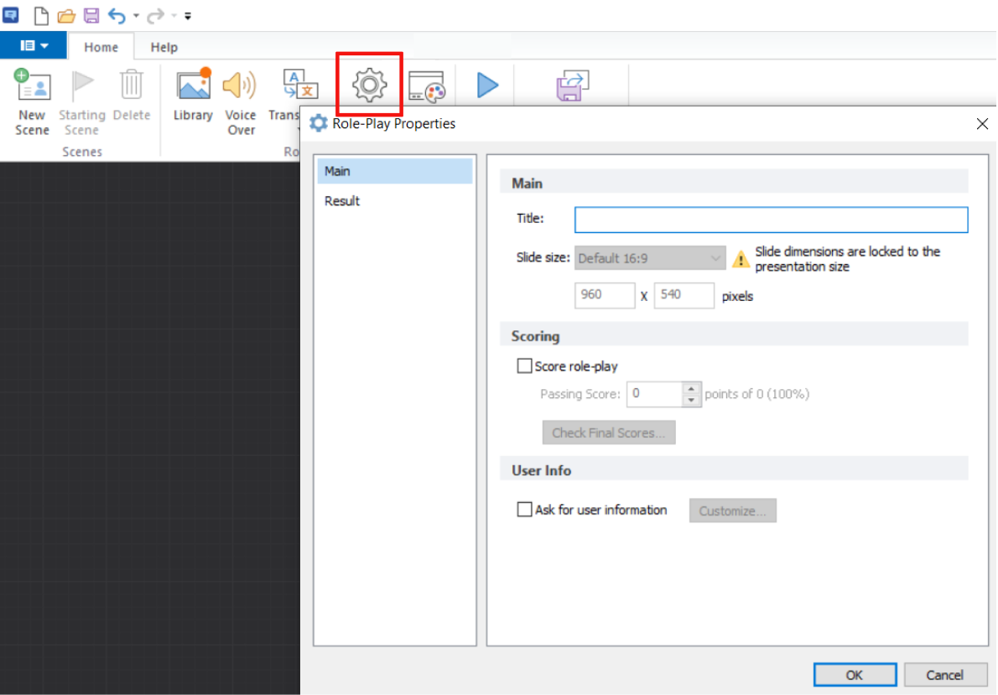Image resolution: width=998 pixels, height=695 pixels.
Task: Open the Library image icon
Action: (194, 85)
